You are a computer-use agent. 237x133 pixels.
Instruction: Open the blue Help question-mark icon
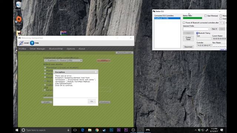tap(32, 43)
